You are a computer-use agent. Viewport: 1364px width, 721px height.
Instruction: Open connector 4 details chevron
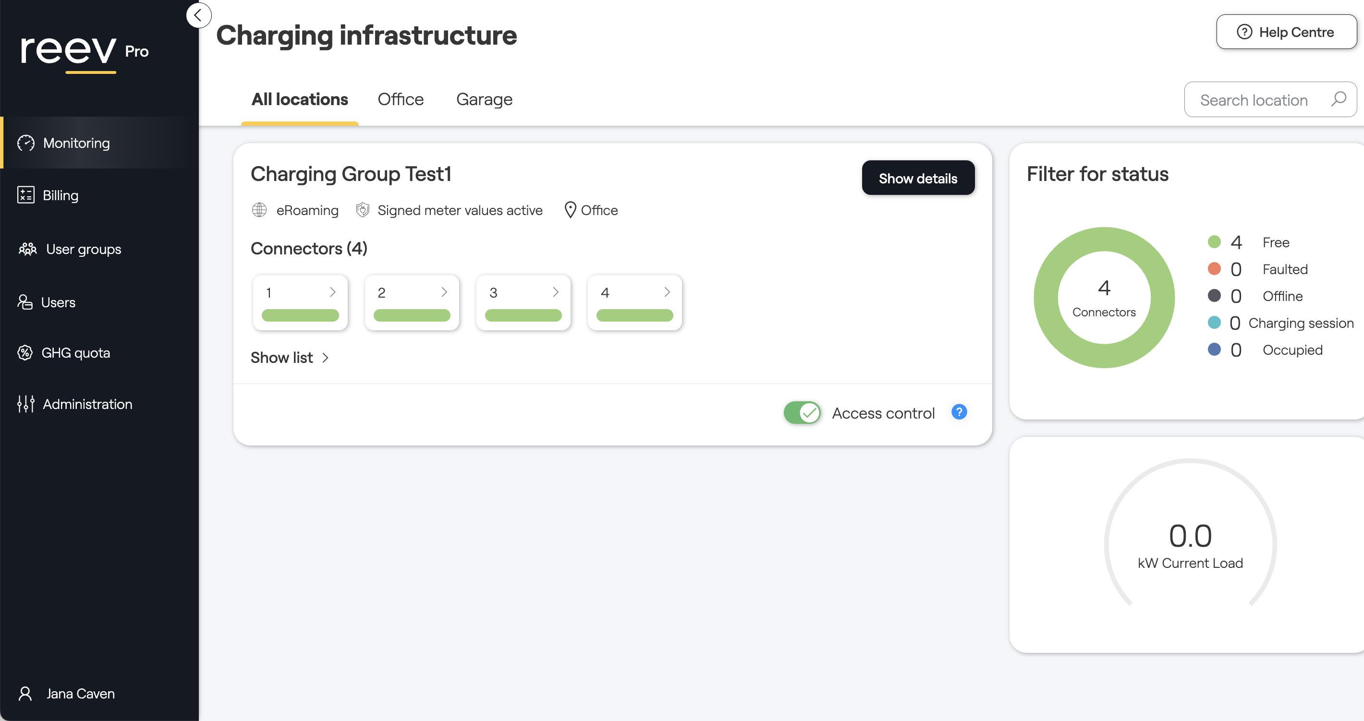pos(667,292)
